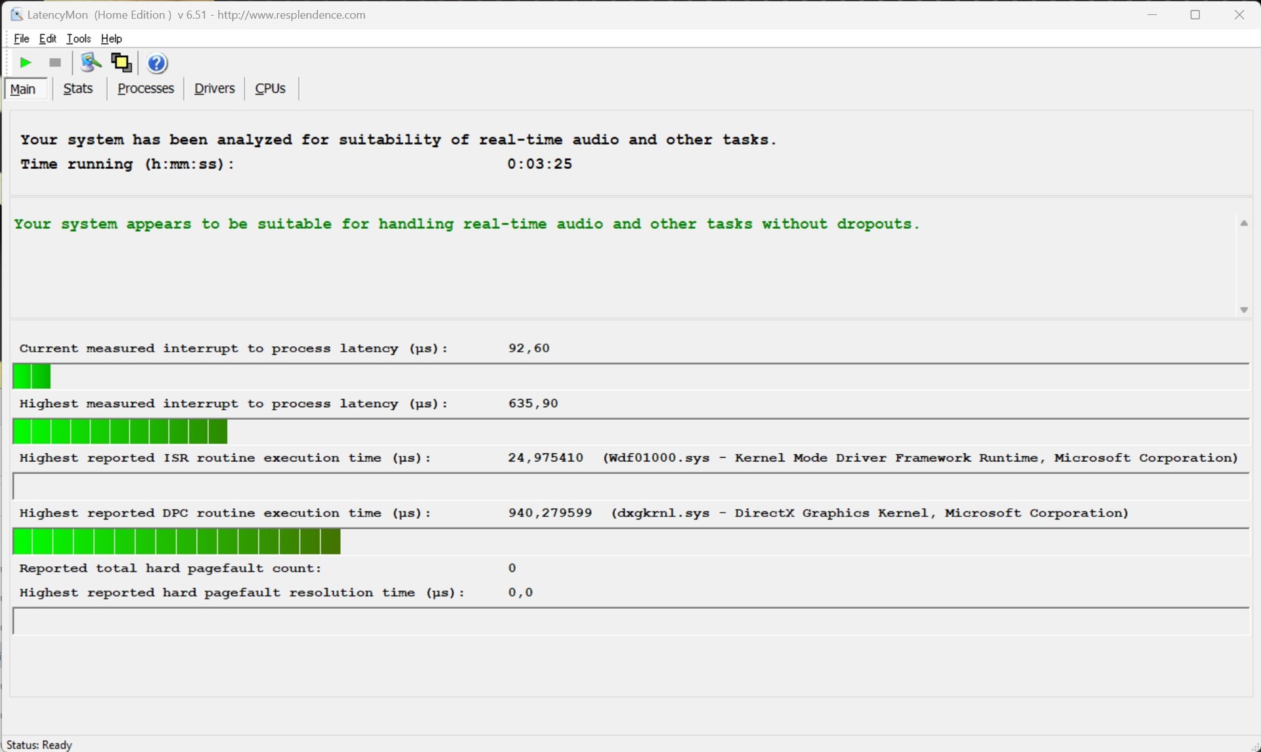This screenshot has height=752, width=1261.
Task: Click the highest interrupt latency green bar
Action: point(120,432)
